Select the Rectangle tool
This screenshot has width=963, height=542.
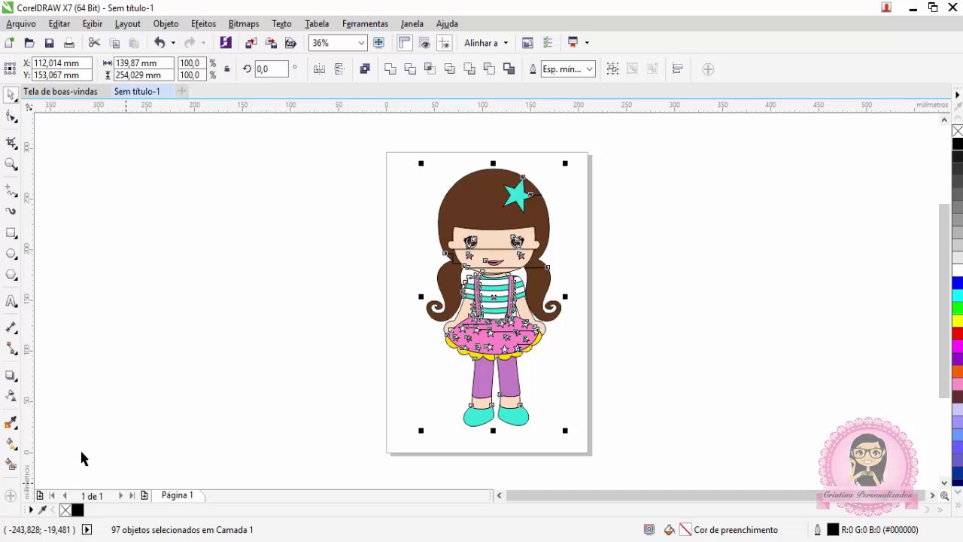click(11, 233)
